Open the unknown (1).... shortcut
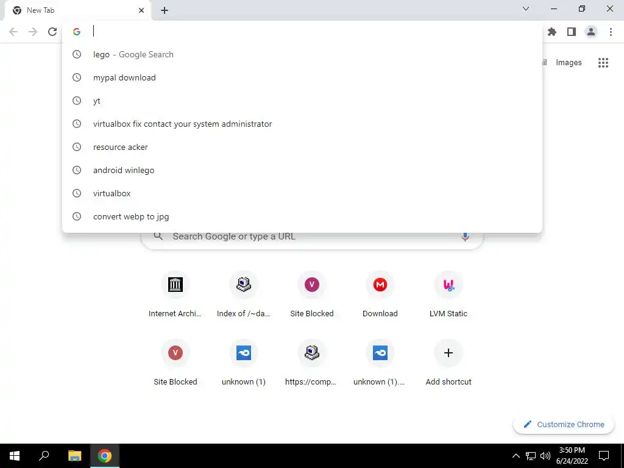624x468 pixels. [380, 363]
